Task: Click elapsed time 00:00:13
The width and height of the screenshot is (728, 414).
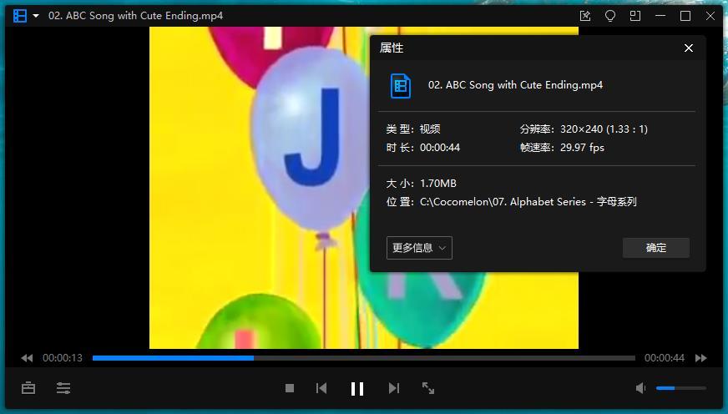Action: click(63, 358)
